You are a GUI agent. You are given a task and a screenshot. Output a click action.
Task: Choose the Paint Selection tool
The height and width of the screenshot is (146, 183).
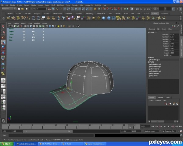pyautogui.click(x=3, y=37)
